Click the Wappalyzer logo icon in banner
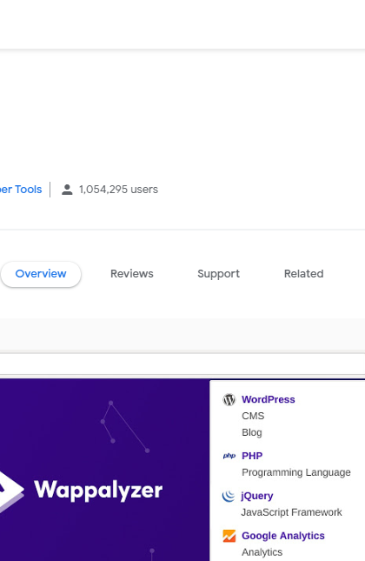365x561 pixels. click(11, 491)
